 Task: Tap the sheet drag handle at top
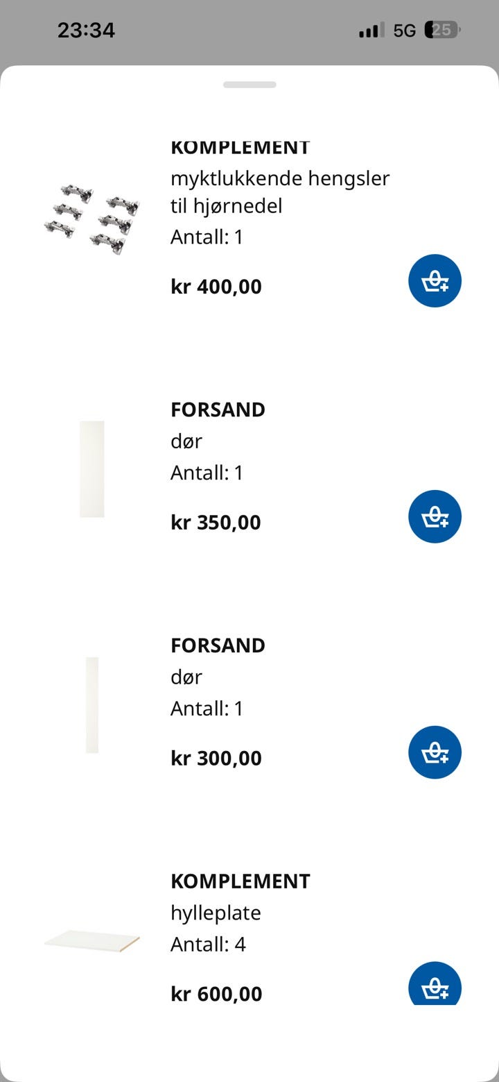tap(249, 85)
